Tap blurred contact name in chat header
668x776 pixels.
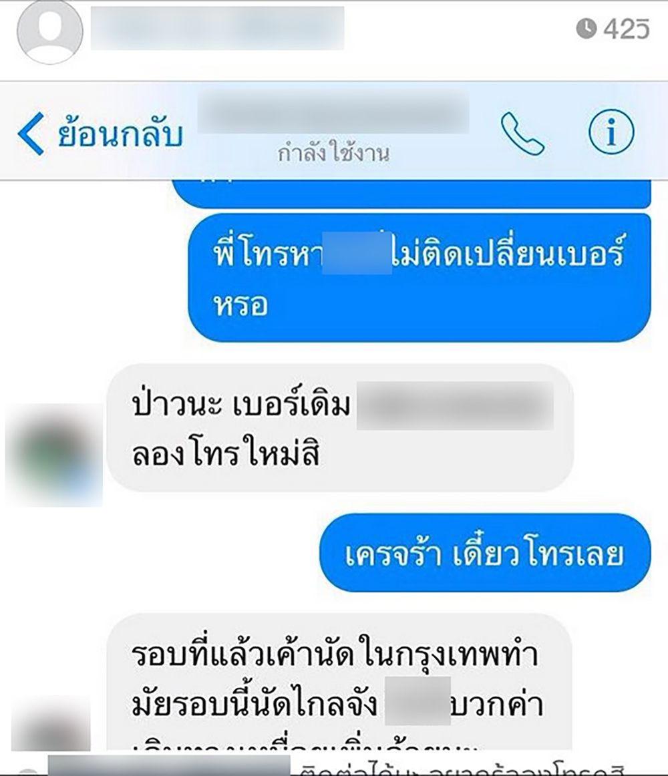333,112
